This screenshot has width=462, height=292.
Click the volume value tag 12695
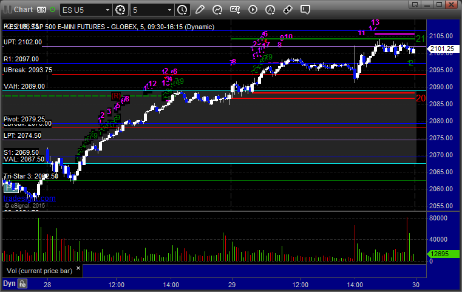point(443,254)
